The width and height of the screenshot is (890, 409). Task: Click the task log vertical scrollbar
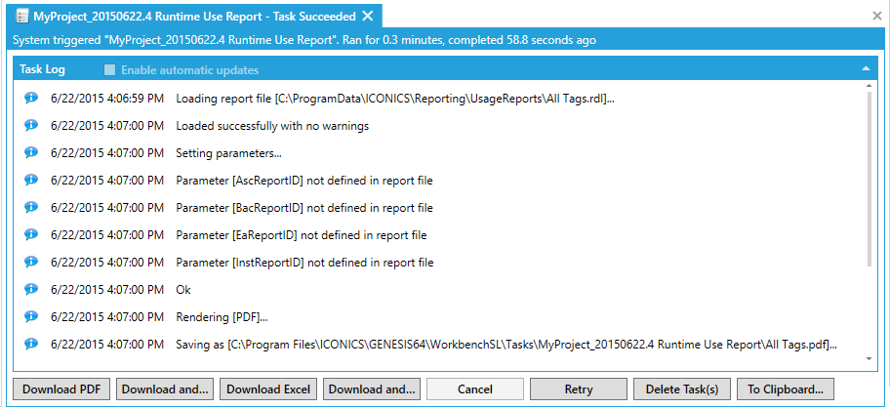tap(870, 176)
